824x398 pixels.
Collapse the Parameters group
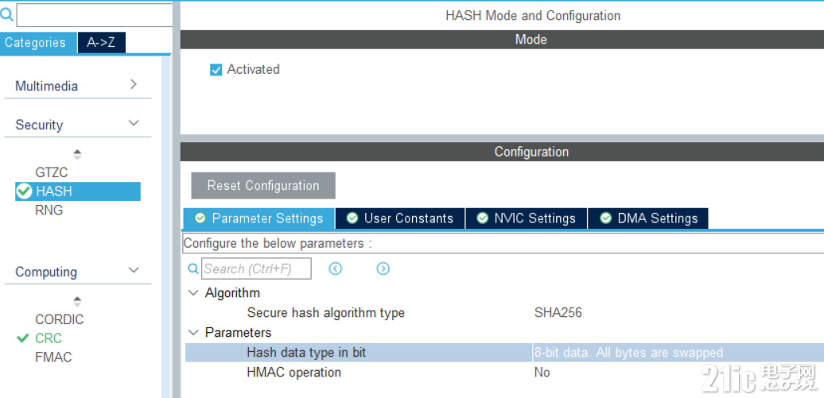(194, 332)
